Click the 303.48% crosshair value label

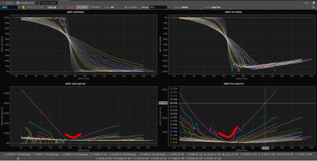coord(163,103)
